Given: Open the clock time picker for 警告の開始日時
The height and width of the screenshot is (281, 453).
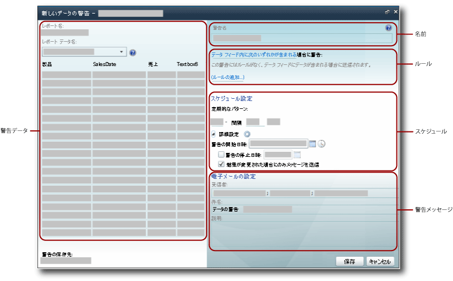Looking at the screenshot, I should pos(321,144).
